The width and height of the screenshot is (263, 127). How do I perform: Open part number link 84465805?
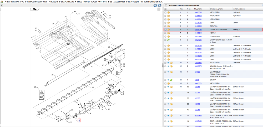point(198,12)
